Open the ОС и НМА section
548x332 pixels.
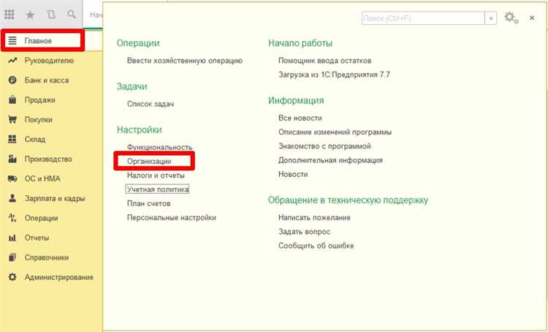tap(42, 178)
